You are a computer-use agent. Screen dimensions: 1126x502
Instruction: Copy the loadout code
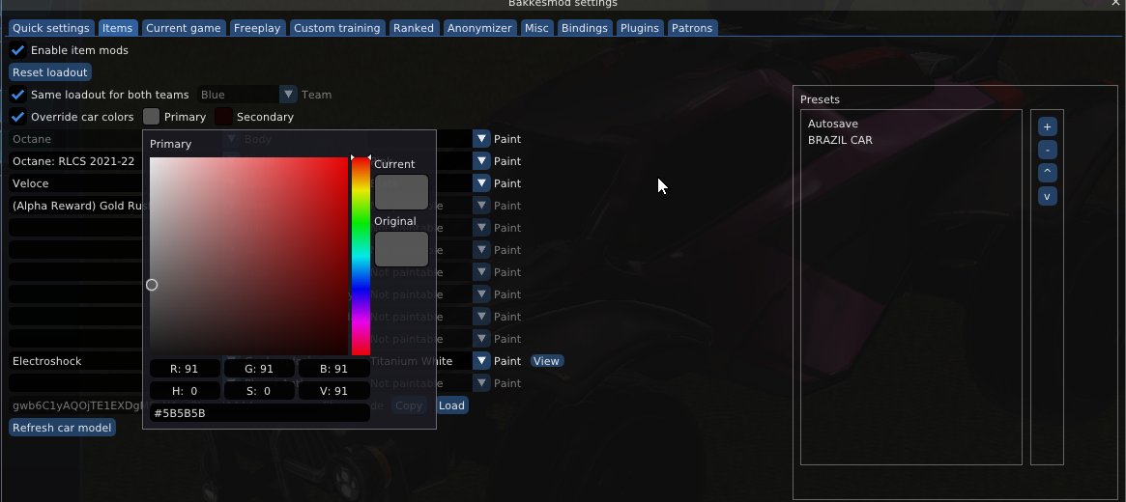click(409, 405)
